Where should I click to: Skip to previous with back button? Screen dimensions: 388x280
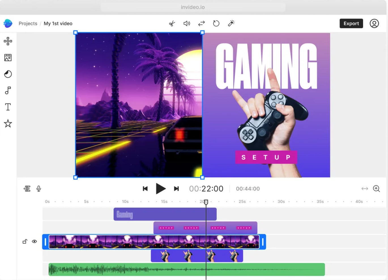145,189
